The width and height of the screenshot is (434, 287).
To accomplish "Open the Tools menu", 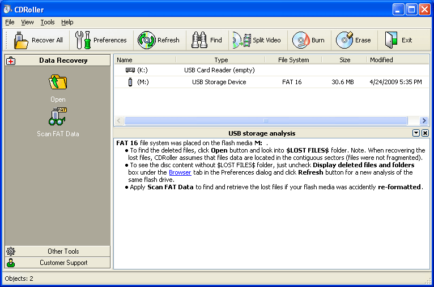I will (x=48, y=22).
